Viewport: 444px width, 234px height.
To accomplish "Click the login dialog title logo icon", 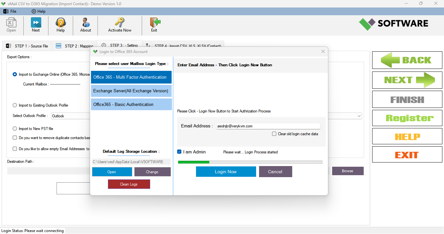I will [x=95, y=51].
